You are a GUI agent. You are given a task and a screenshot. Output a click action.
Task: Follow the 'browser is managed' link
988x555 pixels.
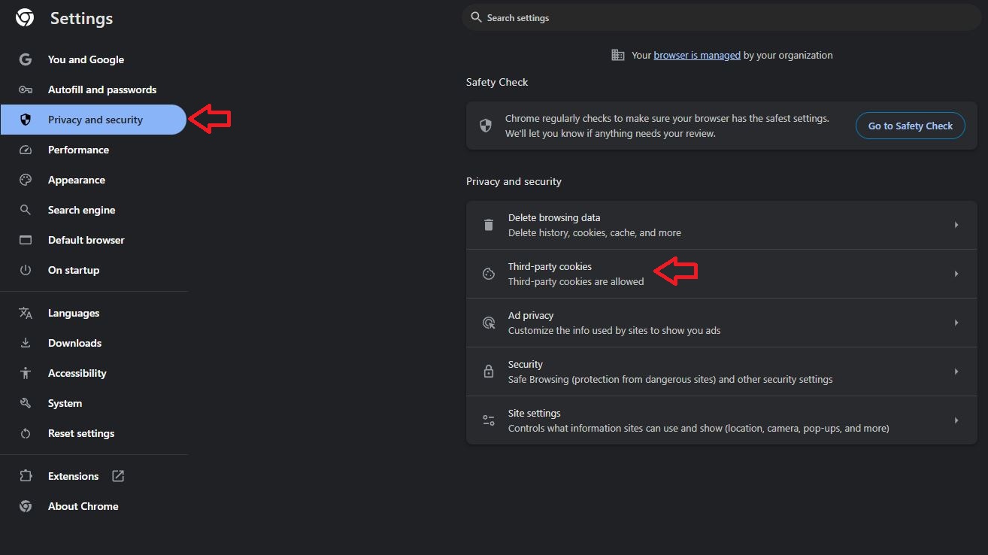697,55
